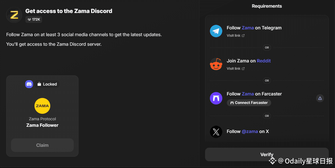335x168 pixels.
Task: Click the Reddit link text
Action: pos(264,61)
